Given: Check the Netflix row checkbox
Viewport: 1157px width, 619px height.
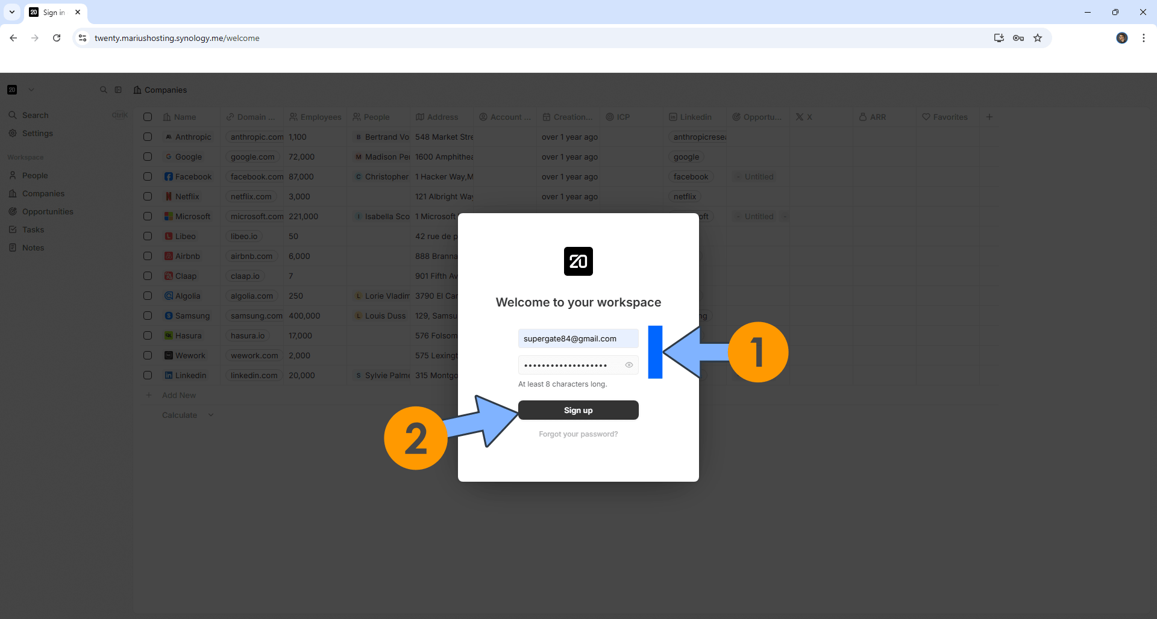Looking at the screenshot, I should (148, 196).
